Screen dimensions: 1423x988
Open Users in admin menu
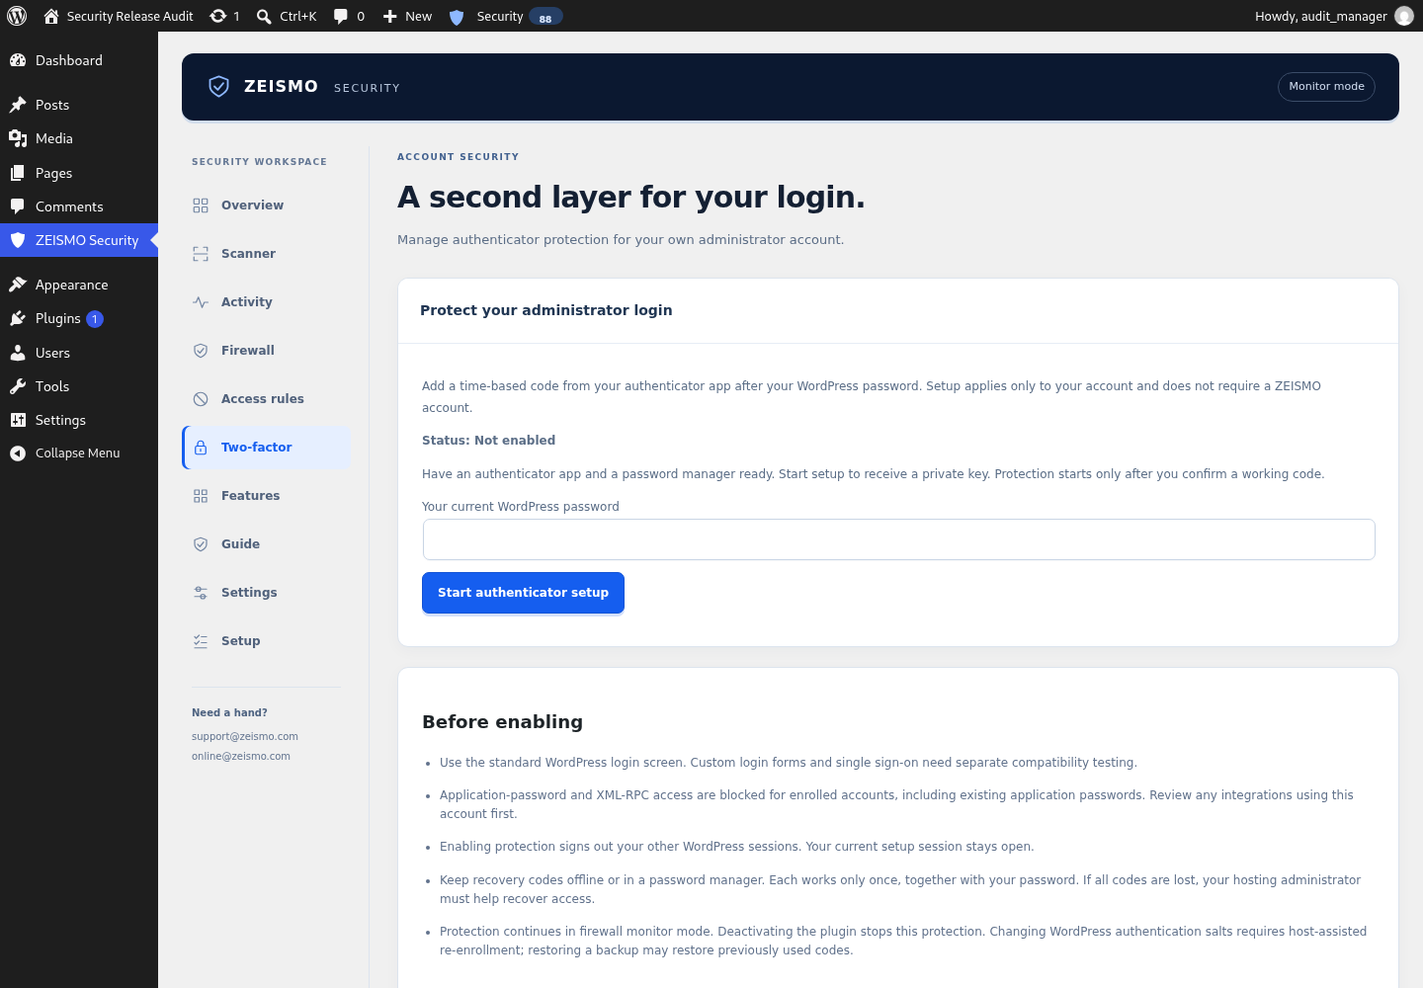click(79, 353)
